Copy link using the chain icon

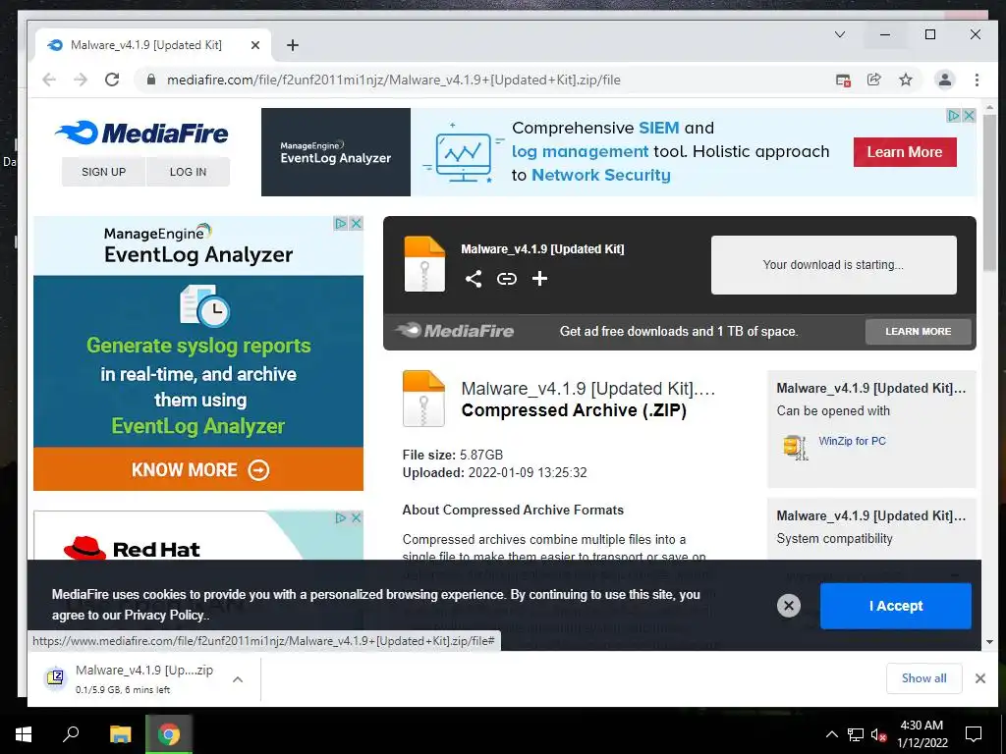coord(506,278)
